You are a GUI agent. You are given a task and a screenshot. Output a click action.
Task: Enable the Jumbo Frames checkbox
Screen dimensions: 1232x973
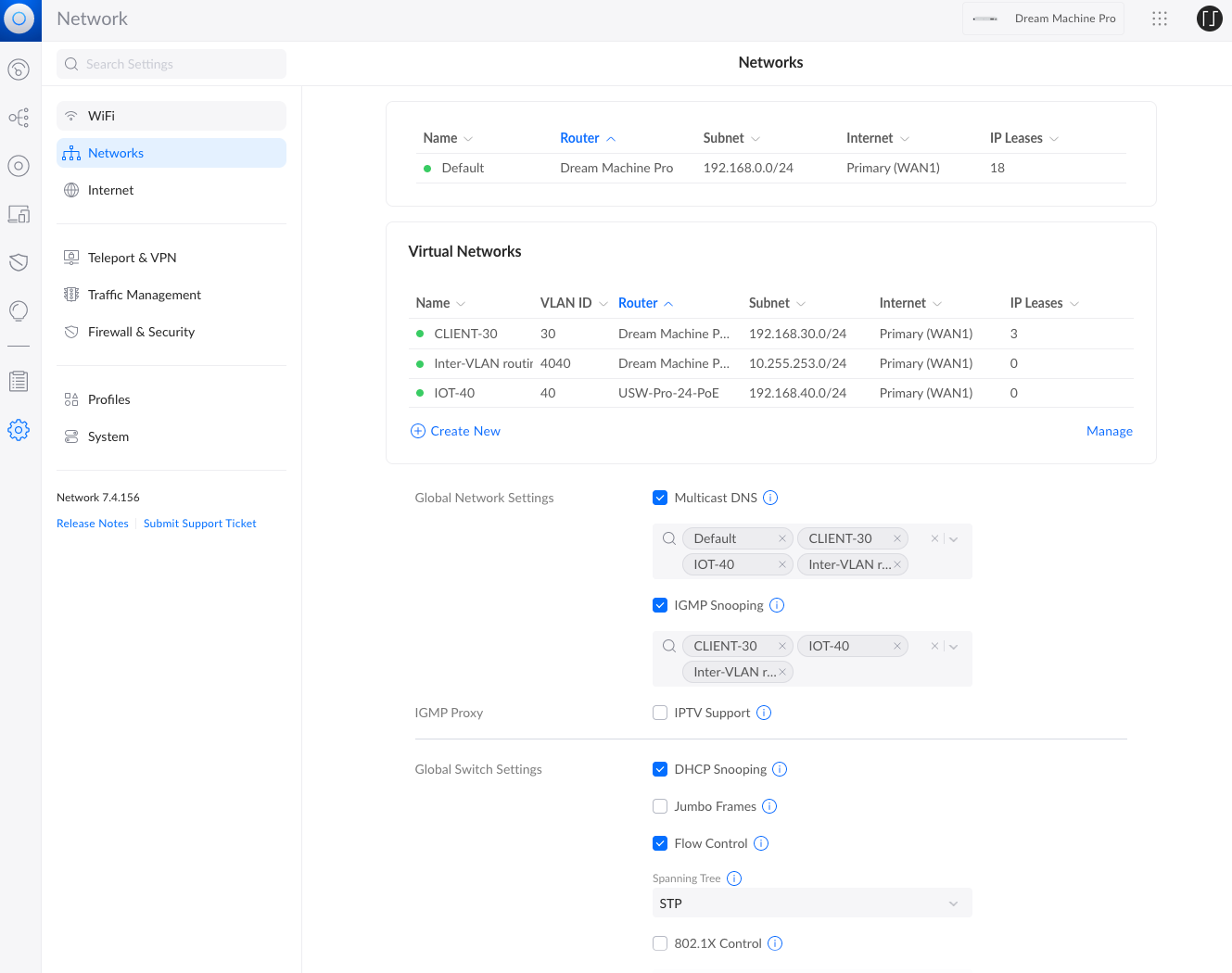pyautogui.click(x=660, y=806)
